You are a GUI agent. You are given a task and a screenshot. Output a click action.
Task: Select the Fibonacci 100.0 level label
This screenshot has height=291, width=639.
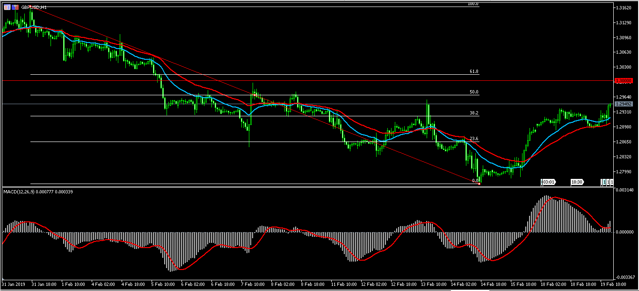click(473, 4)
